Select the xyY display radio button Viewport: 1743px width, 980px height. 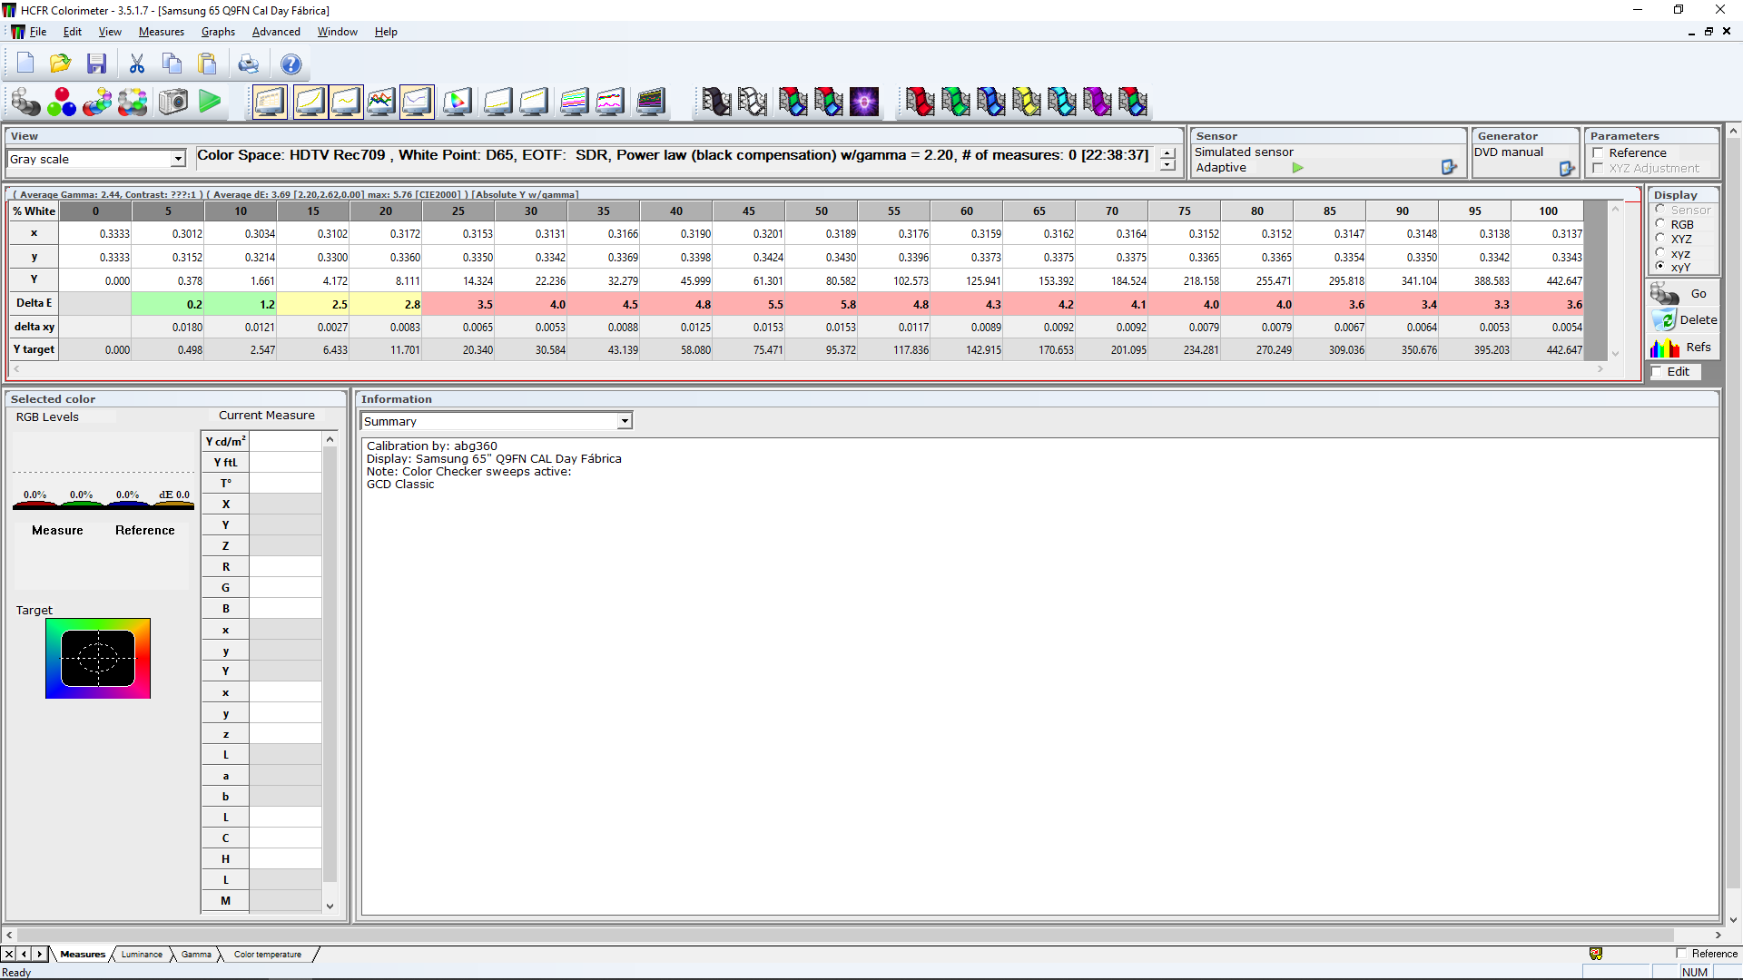coord(1660,267)
